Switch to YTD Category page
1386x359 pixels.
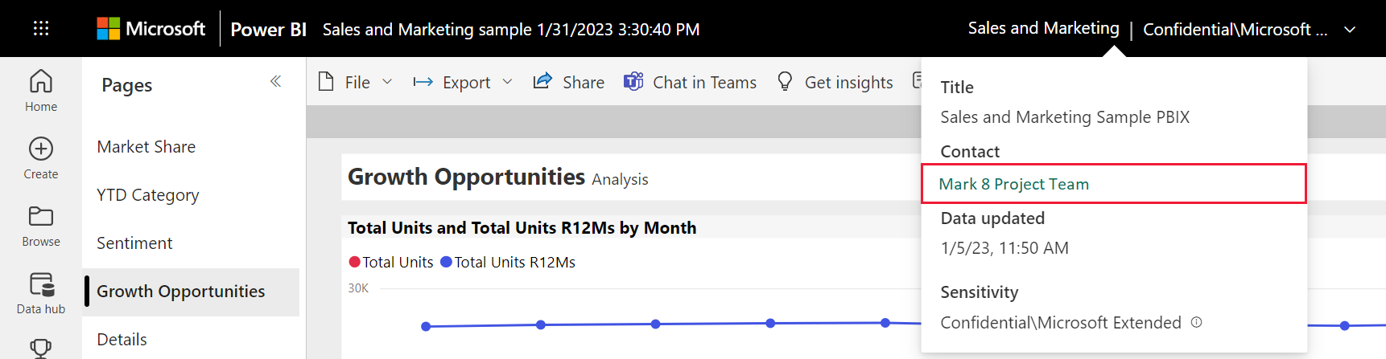(x=148, y=195)
